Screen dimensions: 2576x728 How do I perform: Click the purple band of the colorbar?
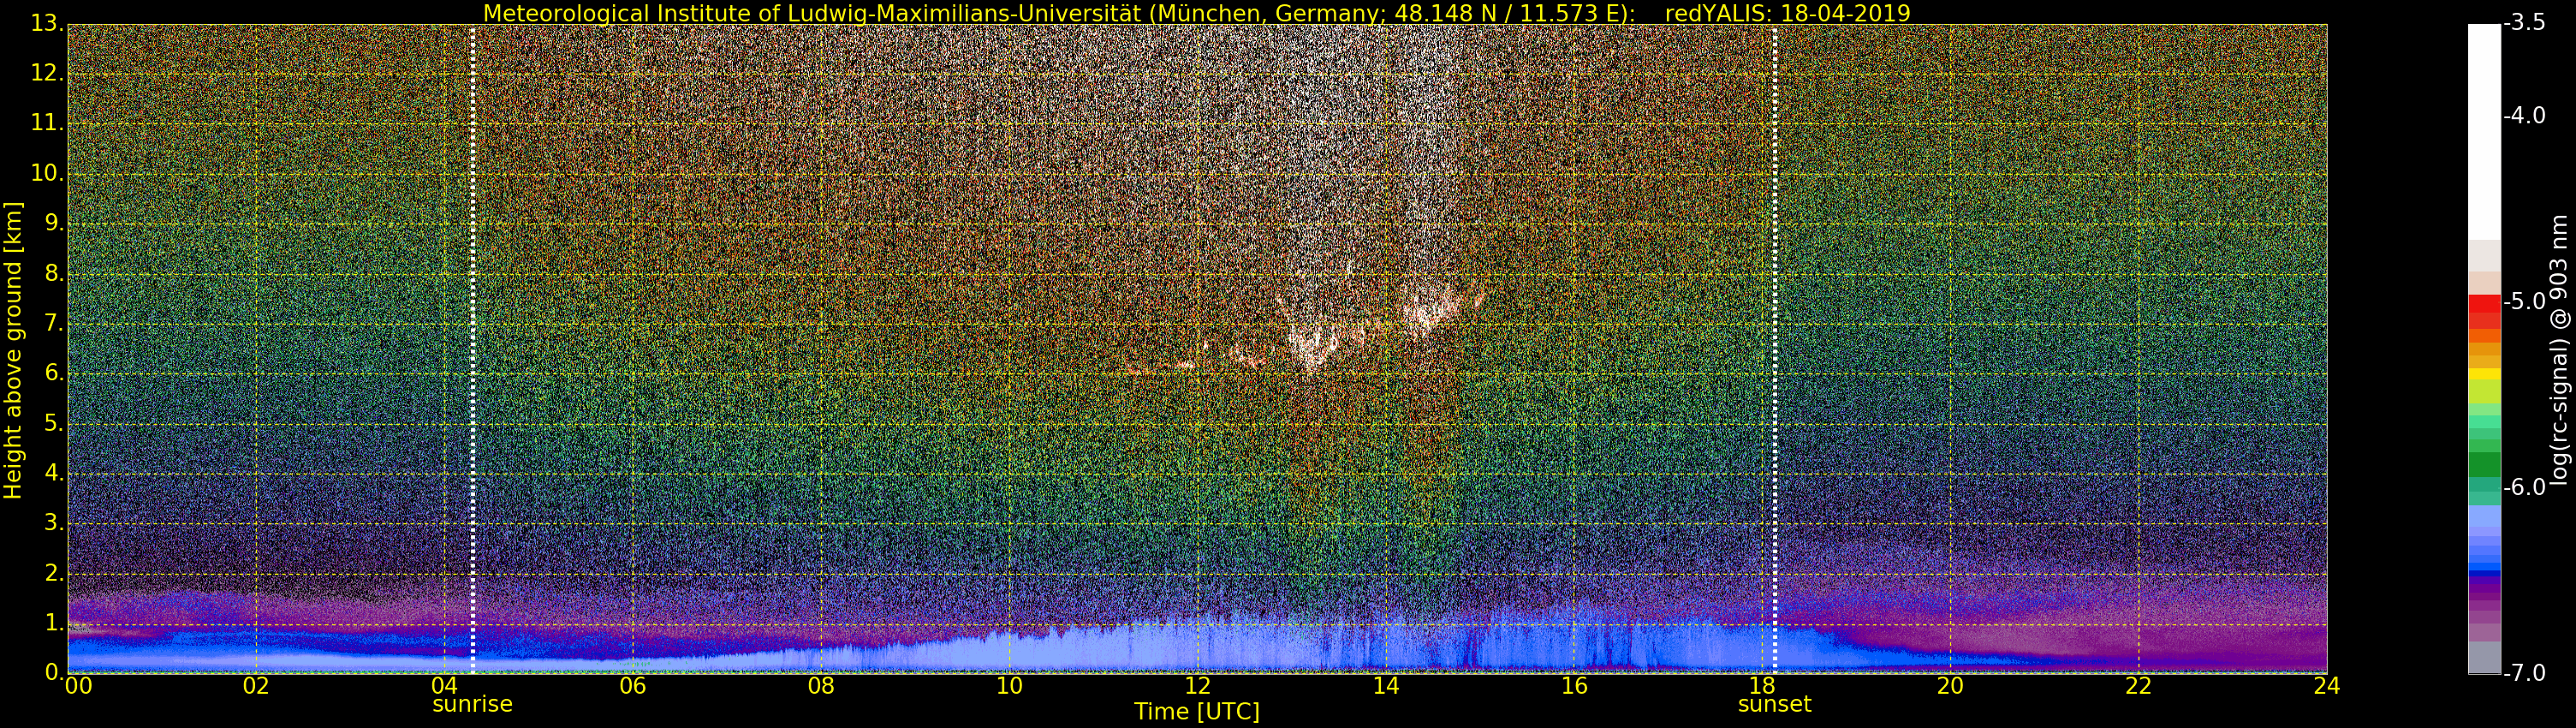(2484, 590)
